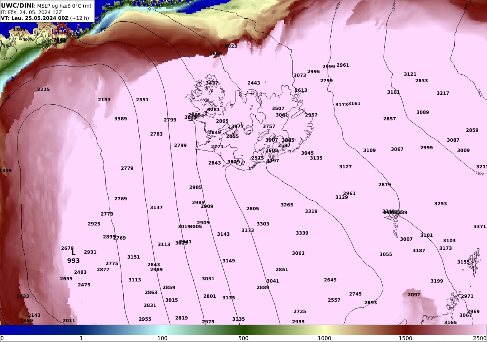Select the height value 3389
This screenshot has width=487, height=342.
pos(121,119)
